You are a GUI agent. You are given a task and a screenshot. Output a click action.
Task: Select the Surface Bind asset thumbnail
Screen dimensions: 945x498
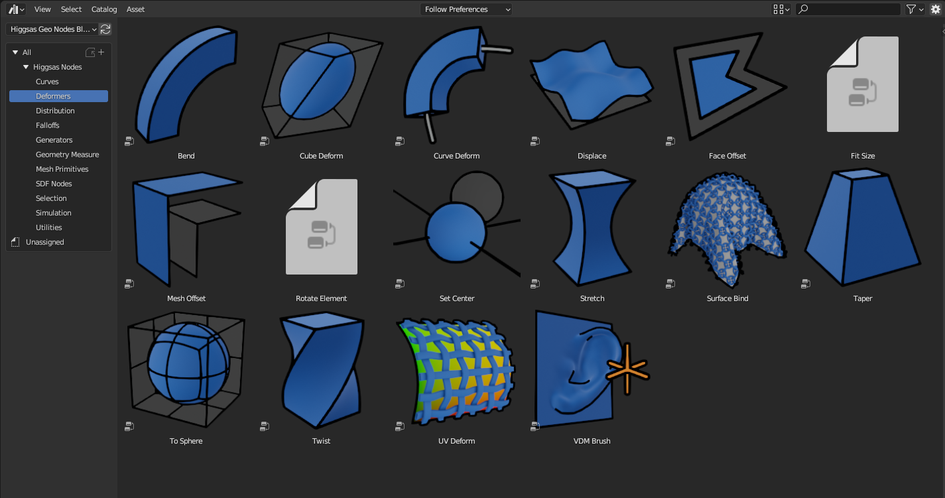727,227
